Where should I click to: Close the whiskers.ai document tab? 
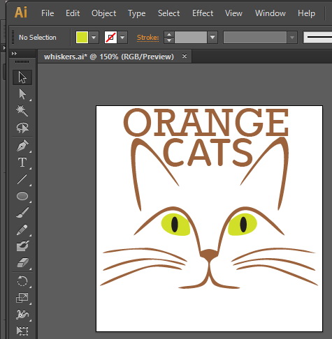pos(185,56)
